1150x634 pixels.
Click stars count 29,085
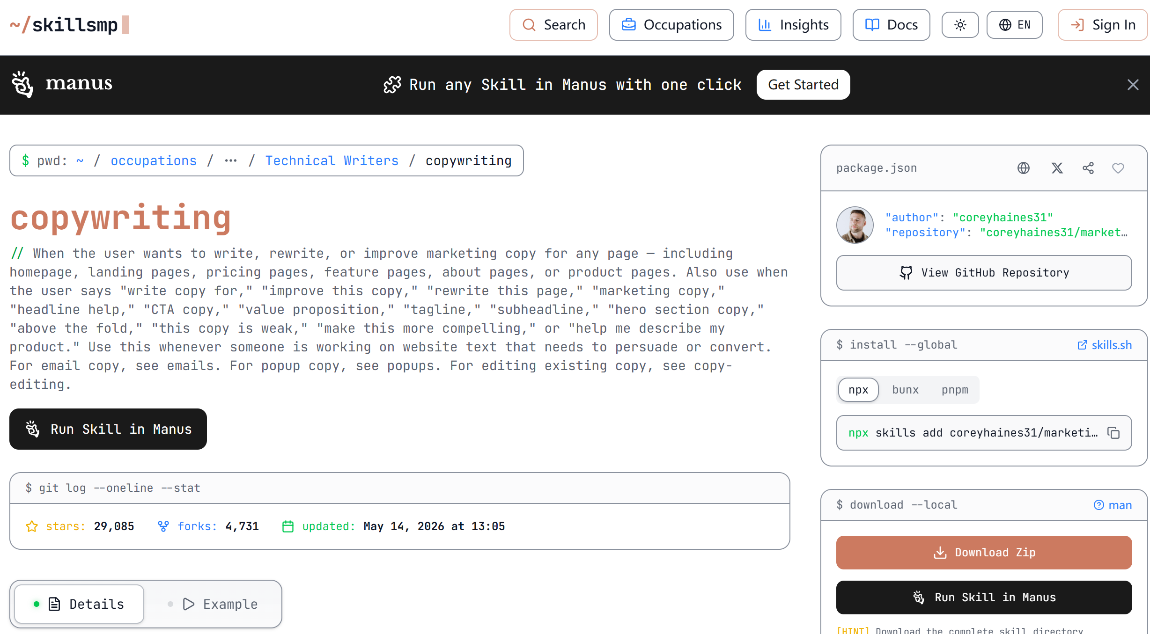114,526
